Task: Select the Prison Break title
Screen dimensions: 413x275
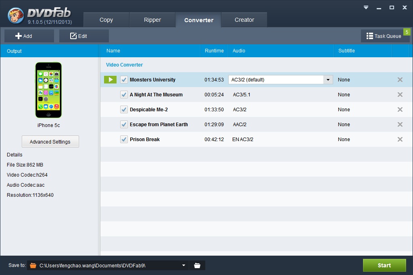Action: [145, 140]
